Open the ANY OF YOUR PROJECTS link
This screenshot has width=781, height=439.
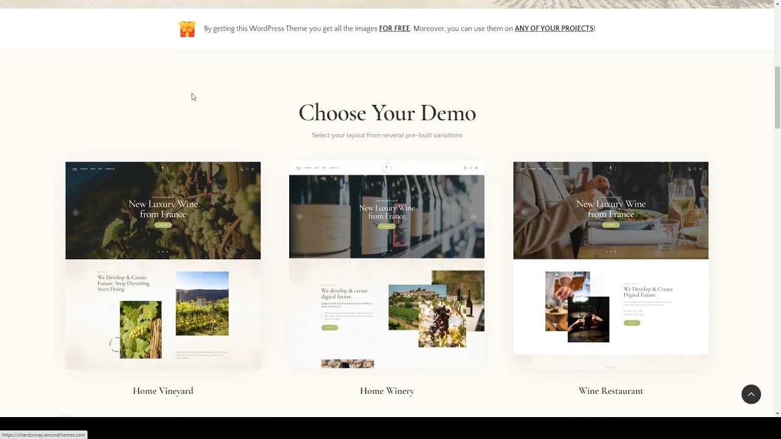(x=554, y=29)
